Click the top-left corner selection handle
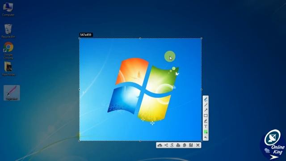 pos(79,38)
